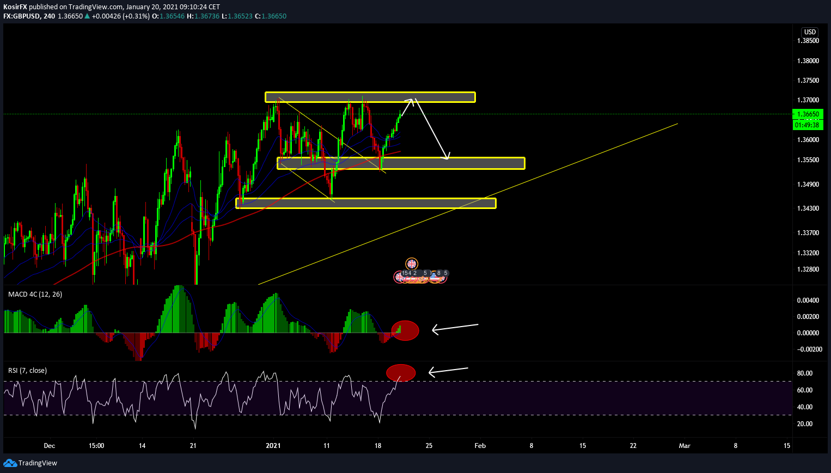Click the 1.34300 price axis label
The height and width of the screenshot is (473, 831).
(808, 208)
